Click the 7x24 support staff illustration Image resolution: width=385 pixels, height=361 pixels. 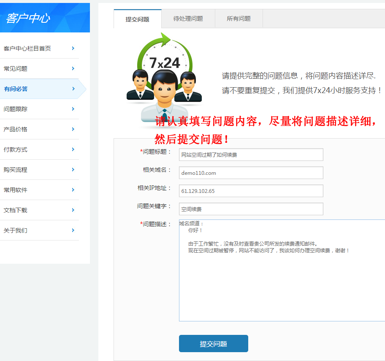coord(164,78)
